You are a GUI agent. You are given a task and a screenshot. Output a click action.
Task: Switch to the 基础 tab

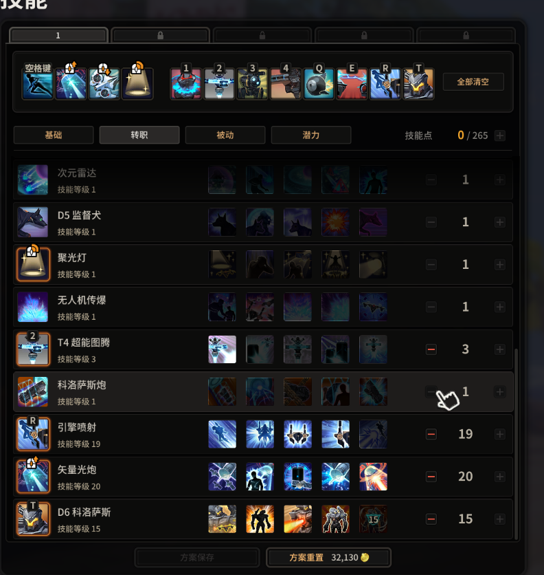(x=54, y=135)
